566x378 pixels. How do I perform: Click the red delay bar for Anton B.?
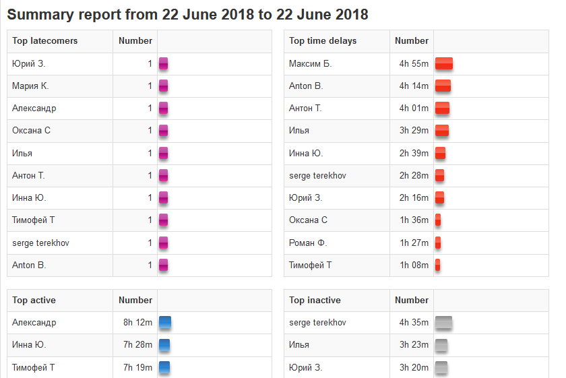pos(443,86)
